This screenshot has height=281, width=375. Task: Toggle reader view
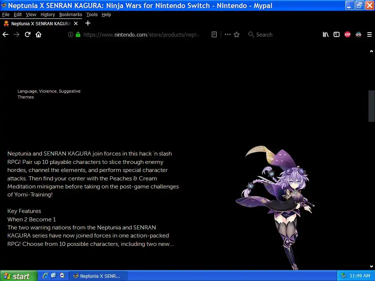(x=214, y=35)
